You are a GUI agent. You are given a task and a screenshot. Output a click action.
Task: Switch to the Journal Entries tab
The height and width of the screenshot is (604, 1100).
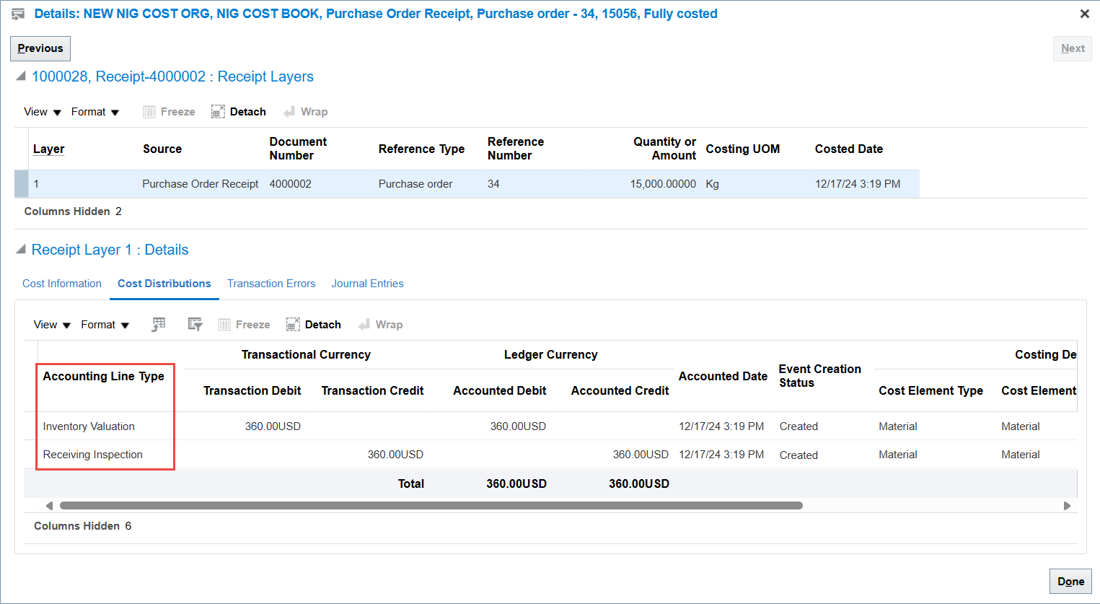368,283
